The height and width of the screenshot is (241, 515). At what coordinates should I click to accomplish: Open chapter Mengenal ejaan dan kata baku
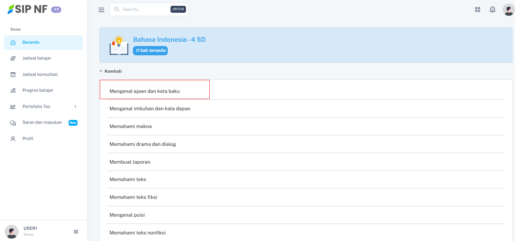click(x=145, y=91)
